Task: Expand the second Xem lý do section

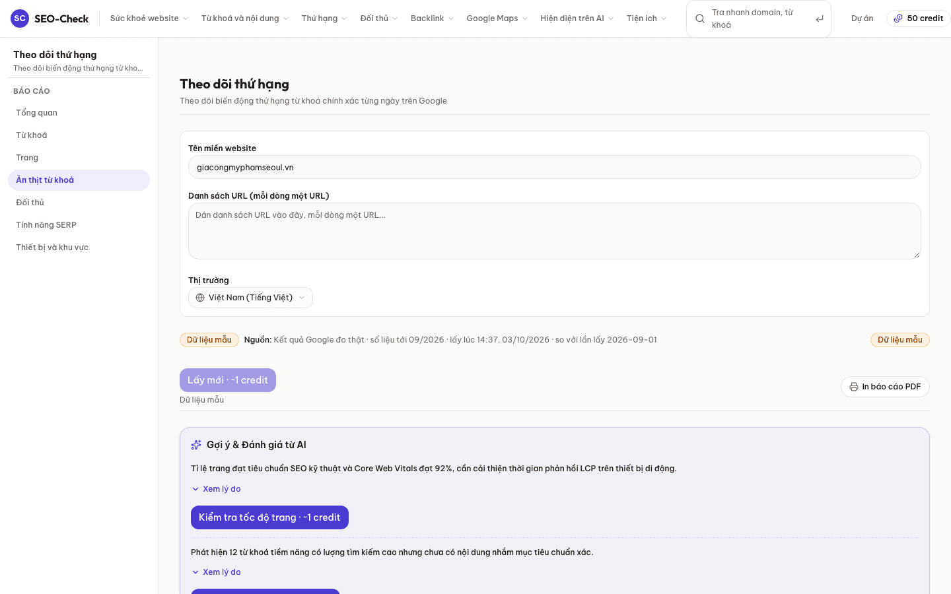Action: (216, 572)
